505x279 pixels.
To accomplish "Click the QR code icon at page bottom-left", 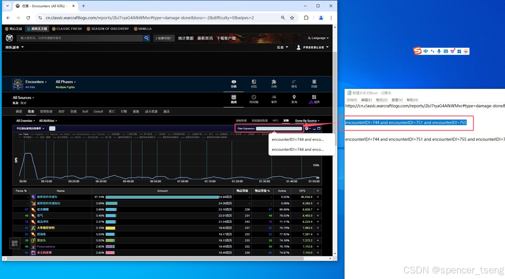I will point(15,243).
